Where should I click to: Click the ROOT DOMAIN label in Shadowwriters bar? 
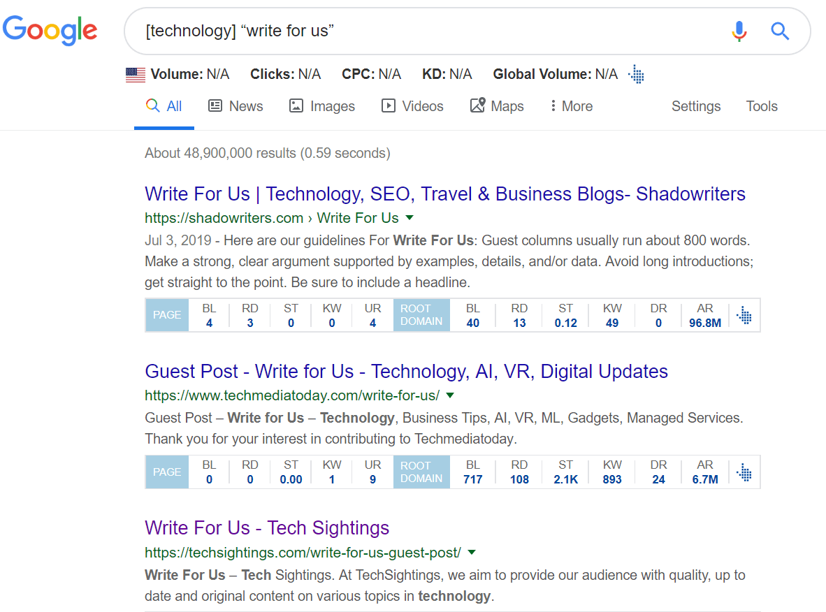coord(421,315)
